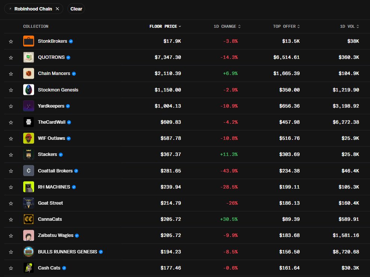This screenshot has height=277, width=370.
Task: Favorite Cash Cats using star
Action: click(x=11, y=268)
